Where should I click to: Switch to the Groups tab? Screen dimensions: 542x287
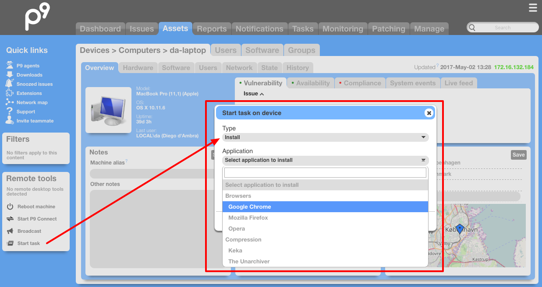[x=301, y=50]
